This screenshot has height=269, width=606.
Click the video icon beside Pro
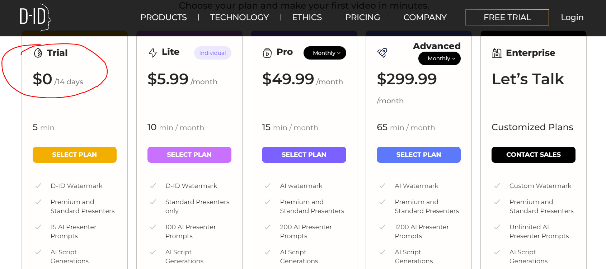point(267,53)
